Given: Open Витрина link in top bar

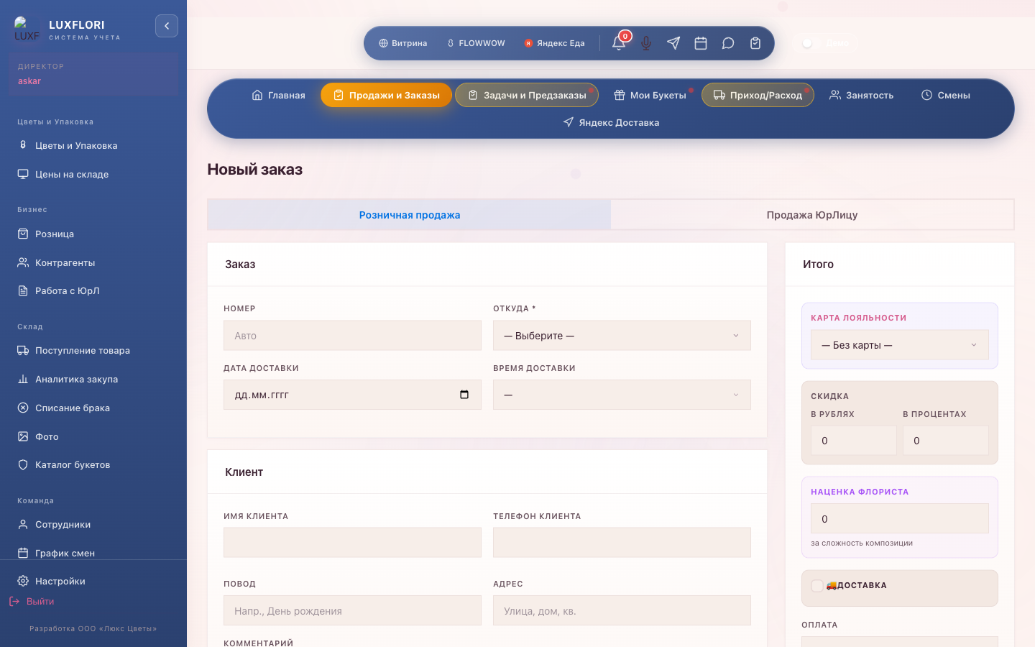Looking at the screenshot, I should pos(403,43).
